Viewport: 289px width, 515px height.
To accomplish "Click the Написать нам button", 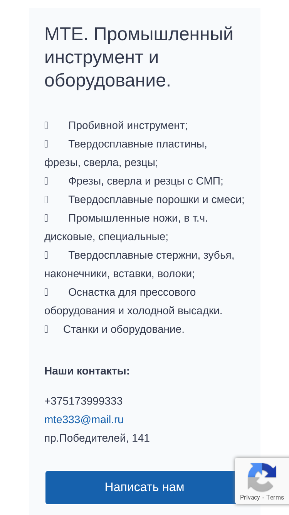I will coord(144,487).
